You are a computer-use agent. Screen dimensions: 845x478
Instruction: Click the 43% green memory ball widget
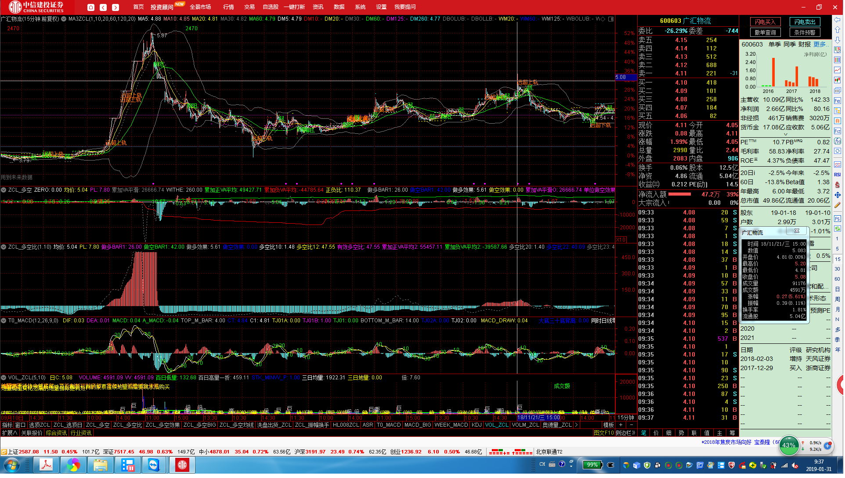click(x=789, y=446)
